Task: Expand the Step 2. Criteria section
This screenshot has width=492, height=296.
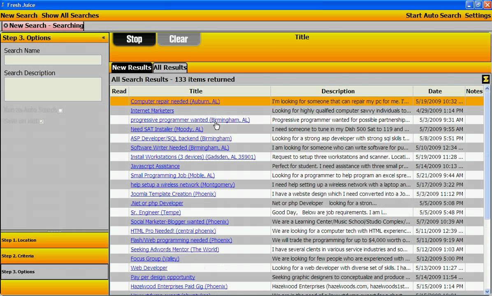Action: click(55, 256)
